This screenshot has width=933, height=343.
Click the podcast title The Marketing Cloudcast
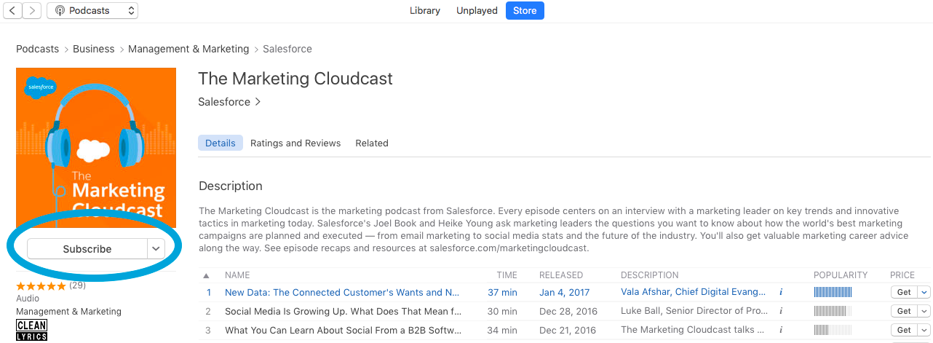[x=295, y=79]
